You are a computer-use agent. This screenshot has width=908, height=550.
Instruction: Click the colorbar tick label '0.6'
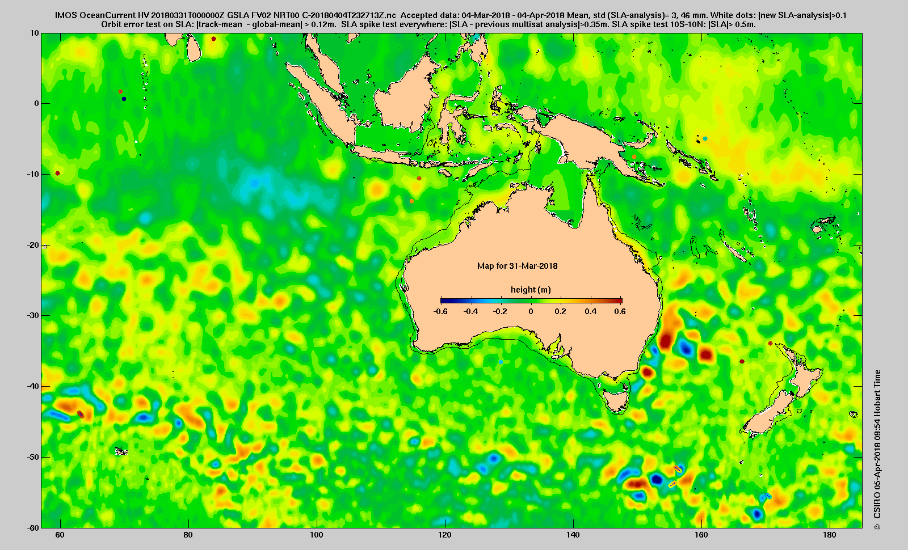[620, 311]
